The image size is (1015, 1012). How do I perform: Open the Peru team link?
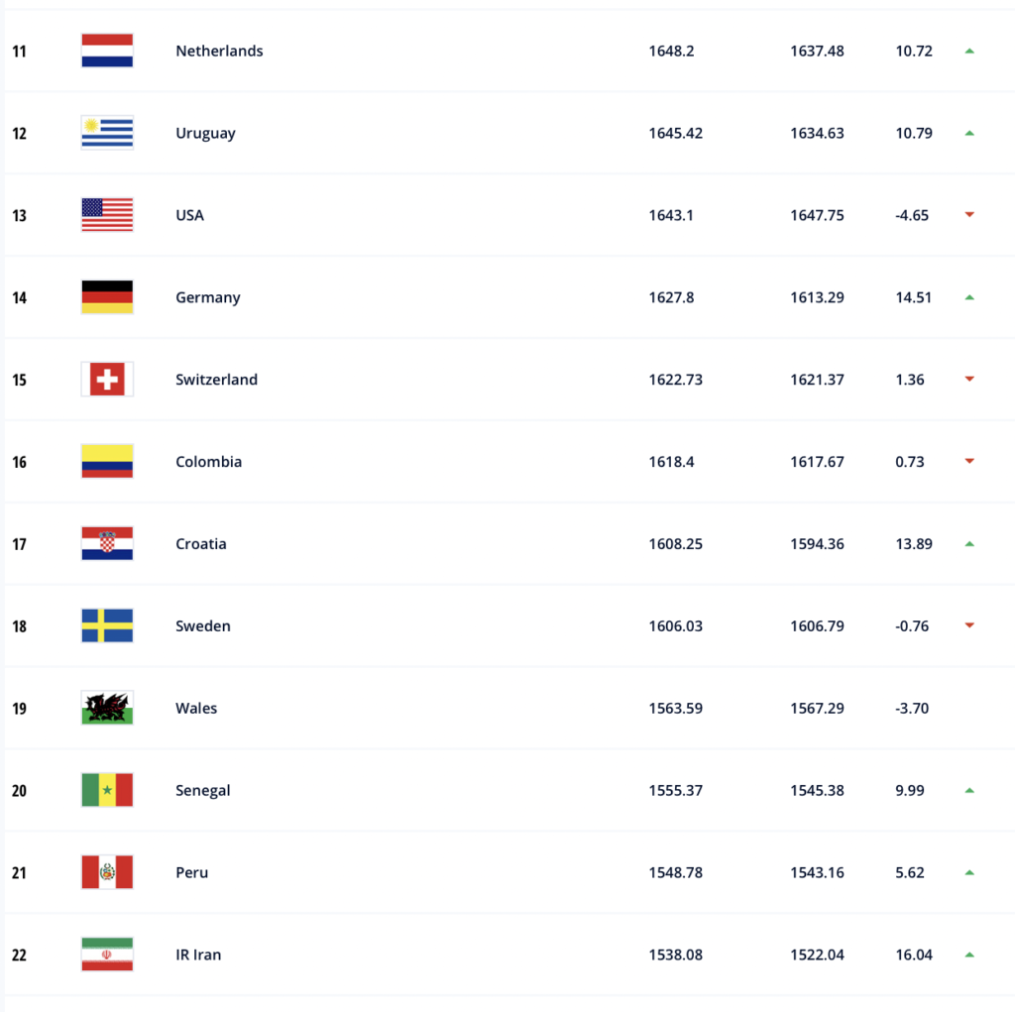(x=191, y=872)
